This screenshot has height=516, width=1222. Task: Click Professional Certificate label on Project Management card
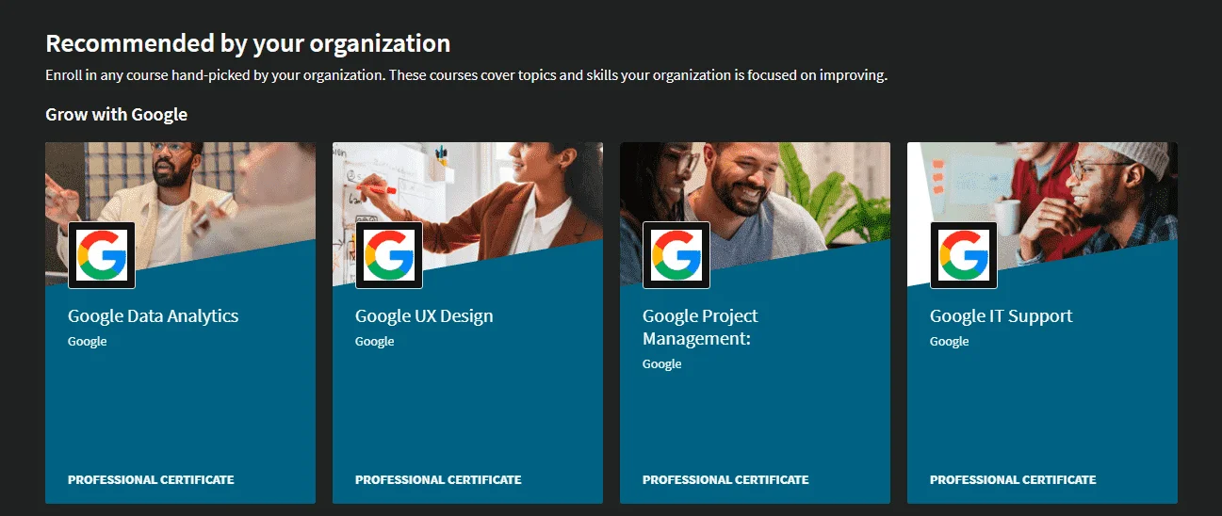click(x=725, y=480)
